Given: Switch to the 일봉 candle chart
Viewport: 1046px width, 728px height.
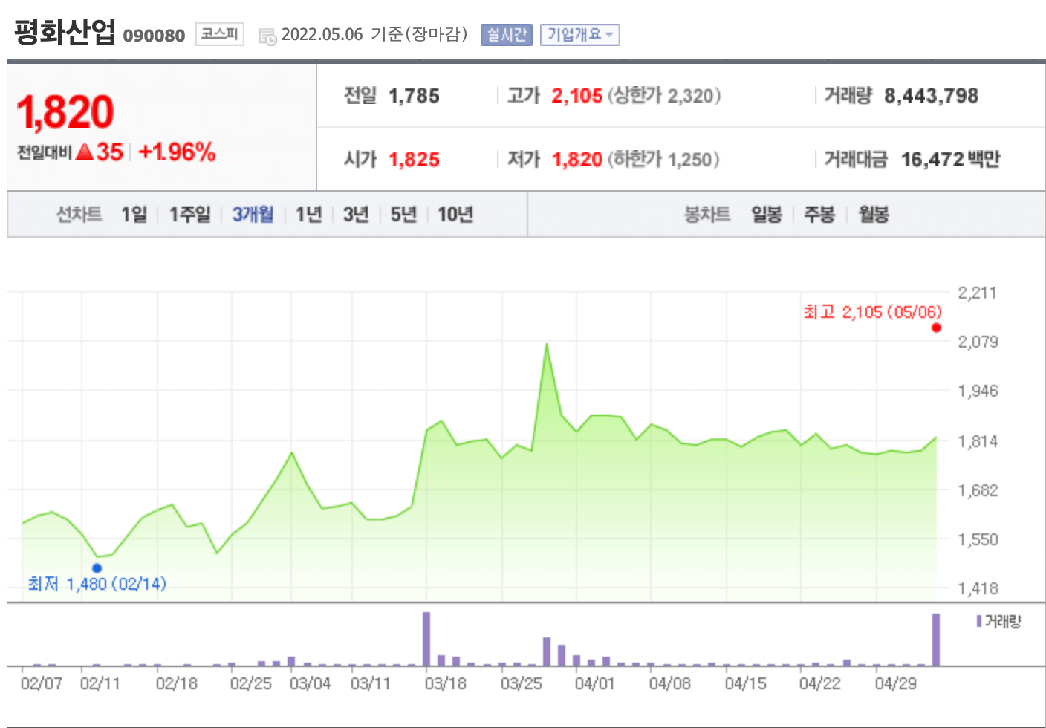Looking at the screenshot, I should pyautogui.click(x=766, y=215).
